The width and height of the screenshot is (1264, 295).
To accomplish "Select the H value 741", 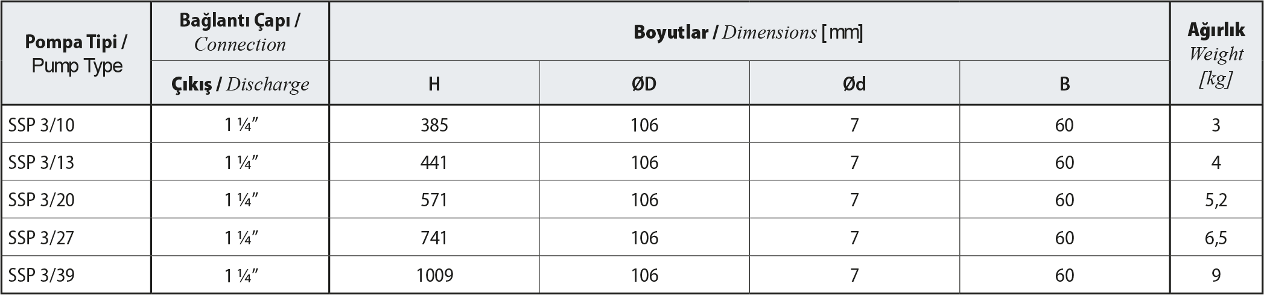I will point(434,238).
